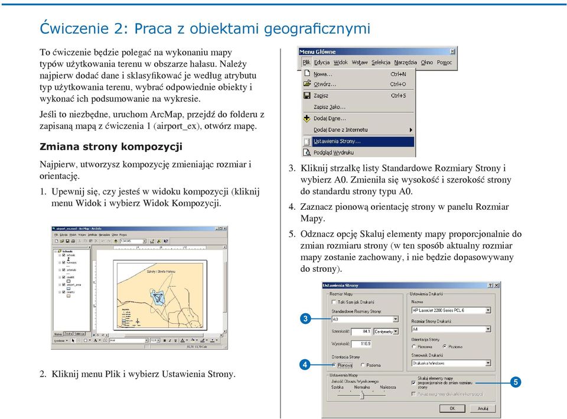Screen dimensions: 567x419
Task: Open the font size dropdown in drawing toolbar
Action: click(x=158, y=340)
